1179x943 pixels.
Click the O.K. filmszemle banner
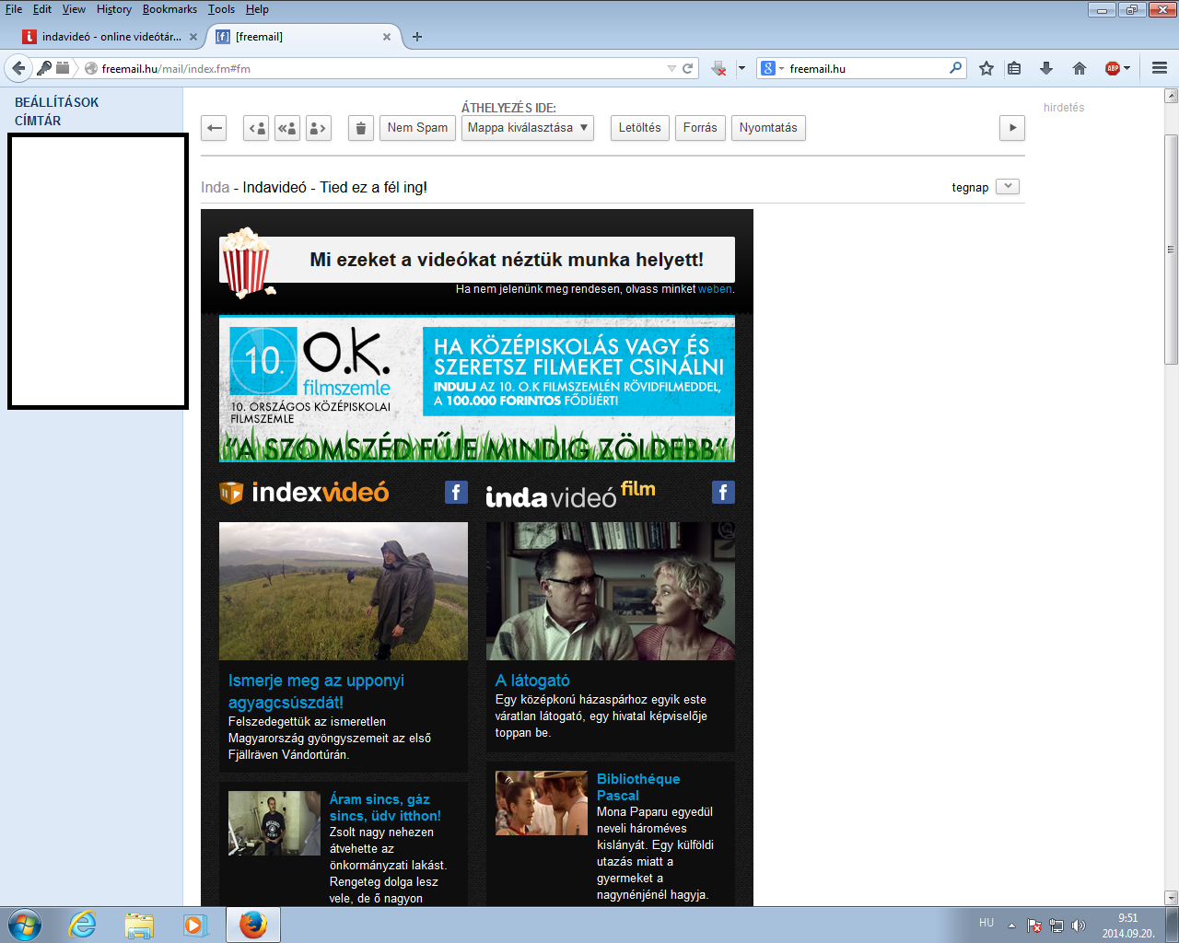[x=477, y=389]
